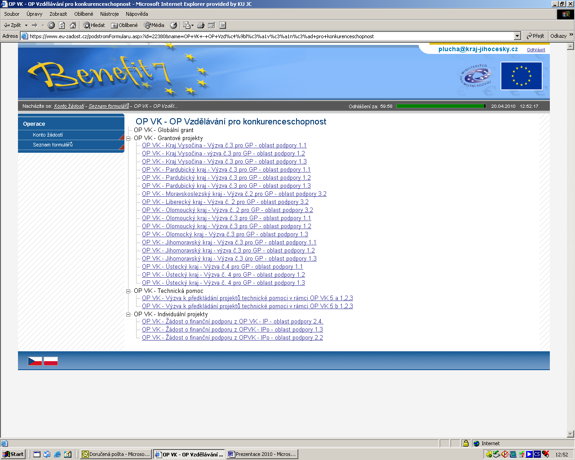Click the Discuss toolbar icon
This screenshot has height=460, width=575.
(222, 25)
